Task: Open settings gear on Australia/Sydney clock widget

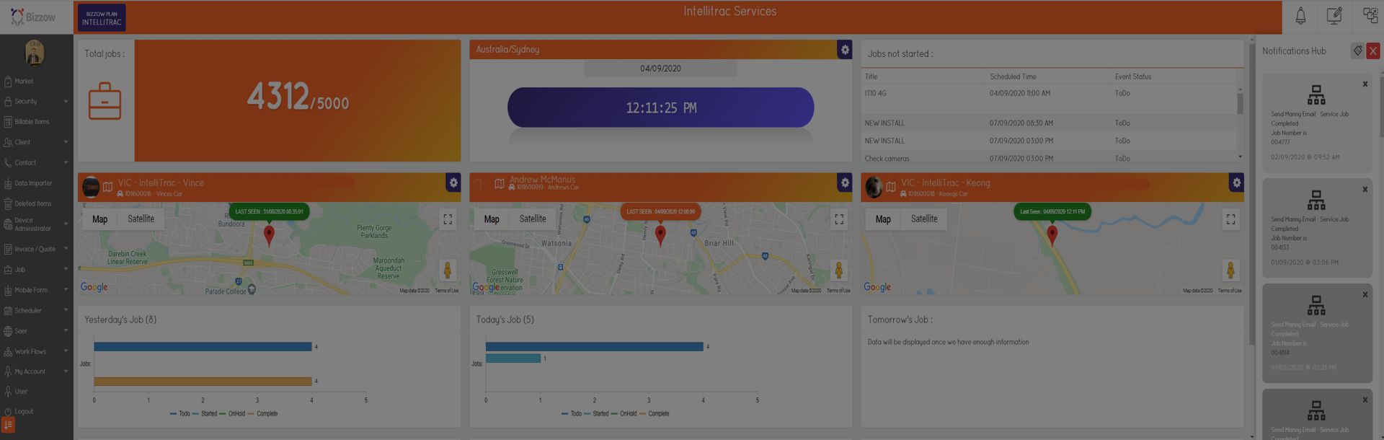Action: [x=845, y=49]
